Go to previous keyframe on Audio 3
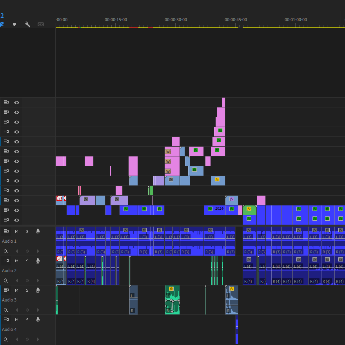 pyautogui.click(x=17, y=310)
